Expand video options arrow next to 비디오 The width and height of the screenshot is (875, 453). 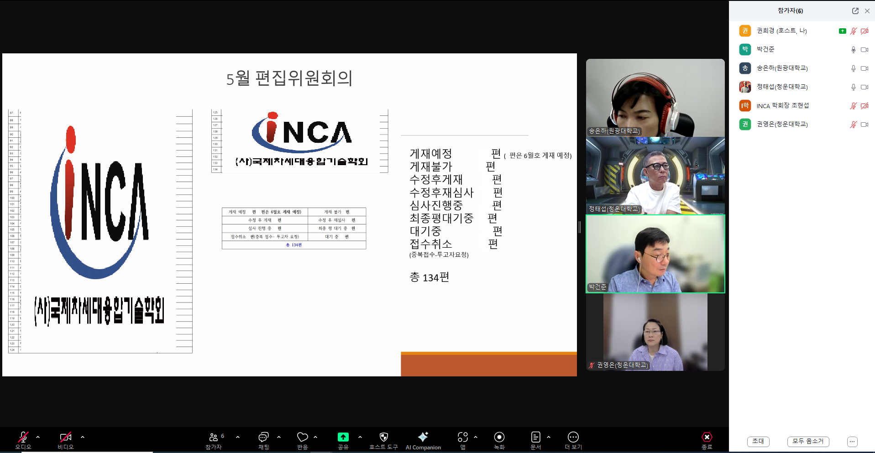pos(83,437)
